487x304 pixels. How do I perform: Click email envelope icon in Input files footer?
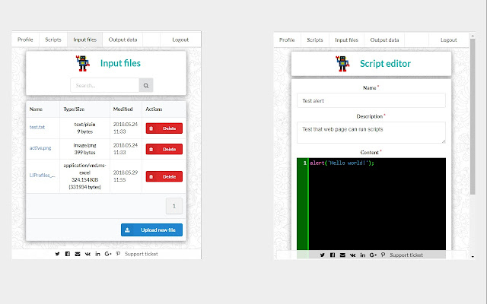(78, 254)
